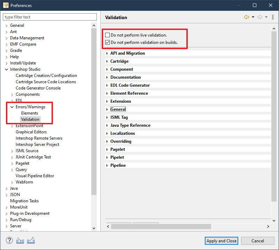Image resolution: width=279 pixels, height=250 pixels.
Task: Click the import preferences icon
Action: tap(20, 240)
